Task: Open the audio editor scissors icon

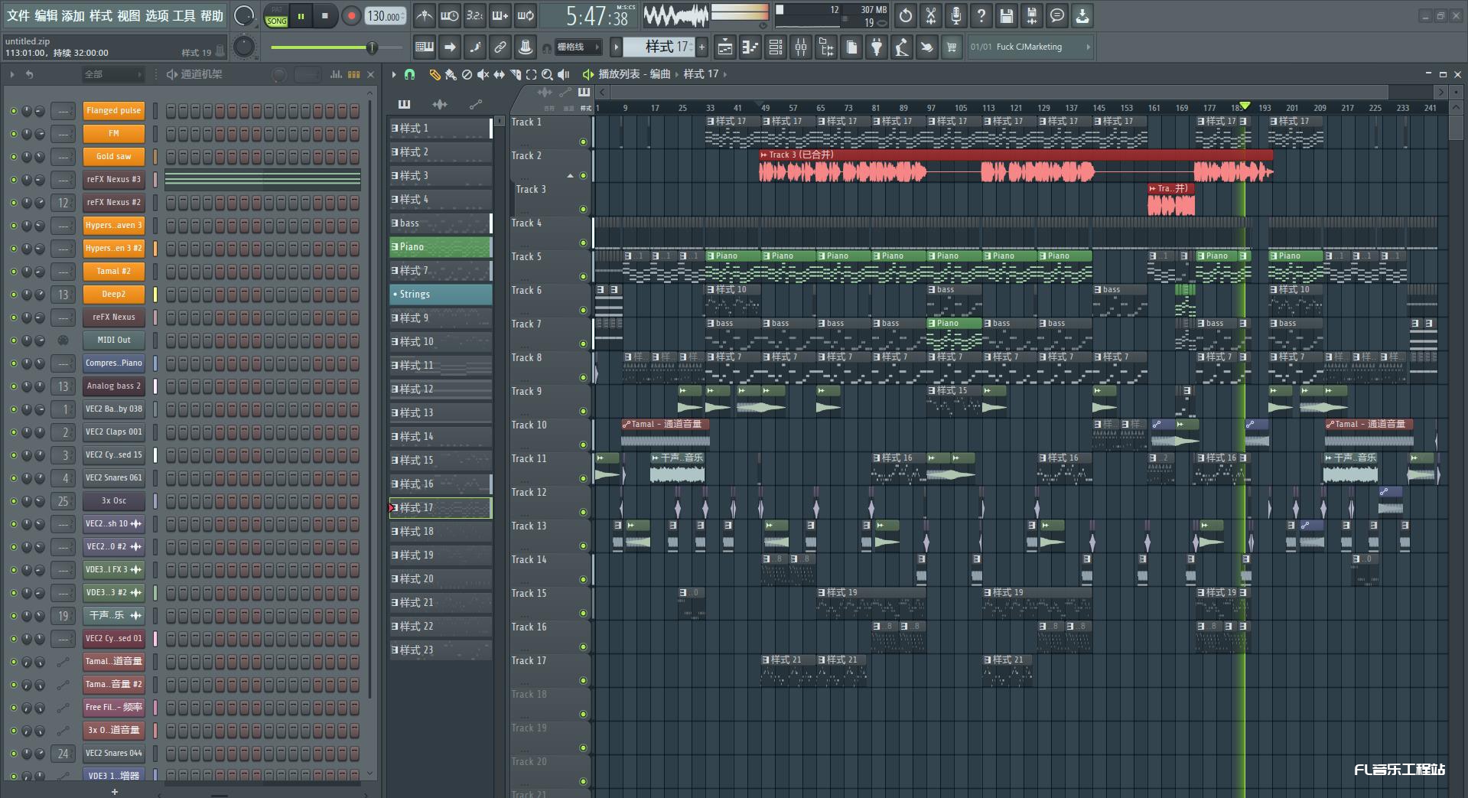Action: pos(931,15)
